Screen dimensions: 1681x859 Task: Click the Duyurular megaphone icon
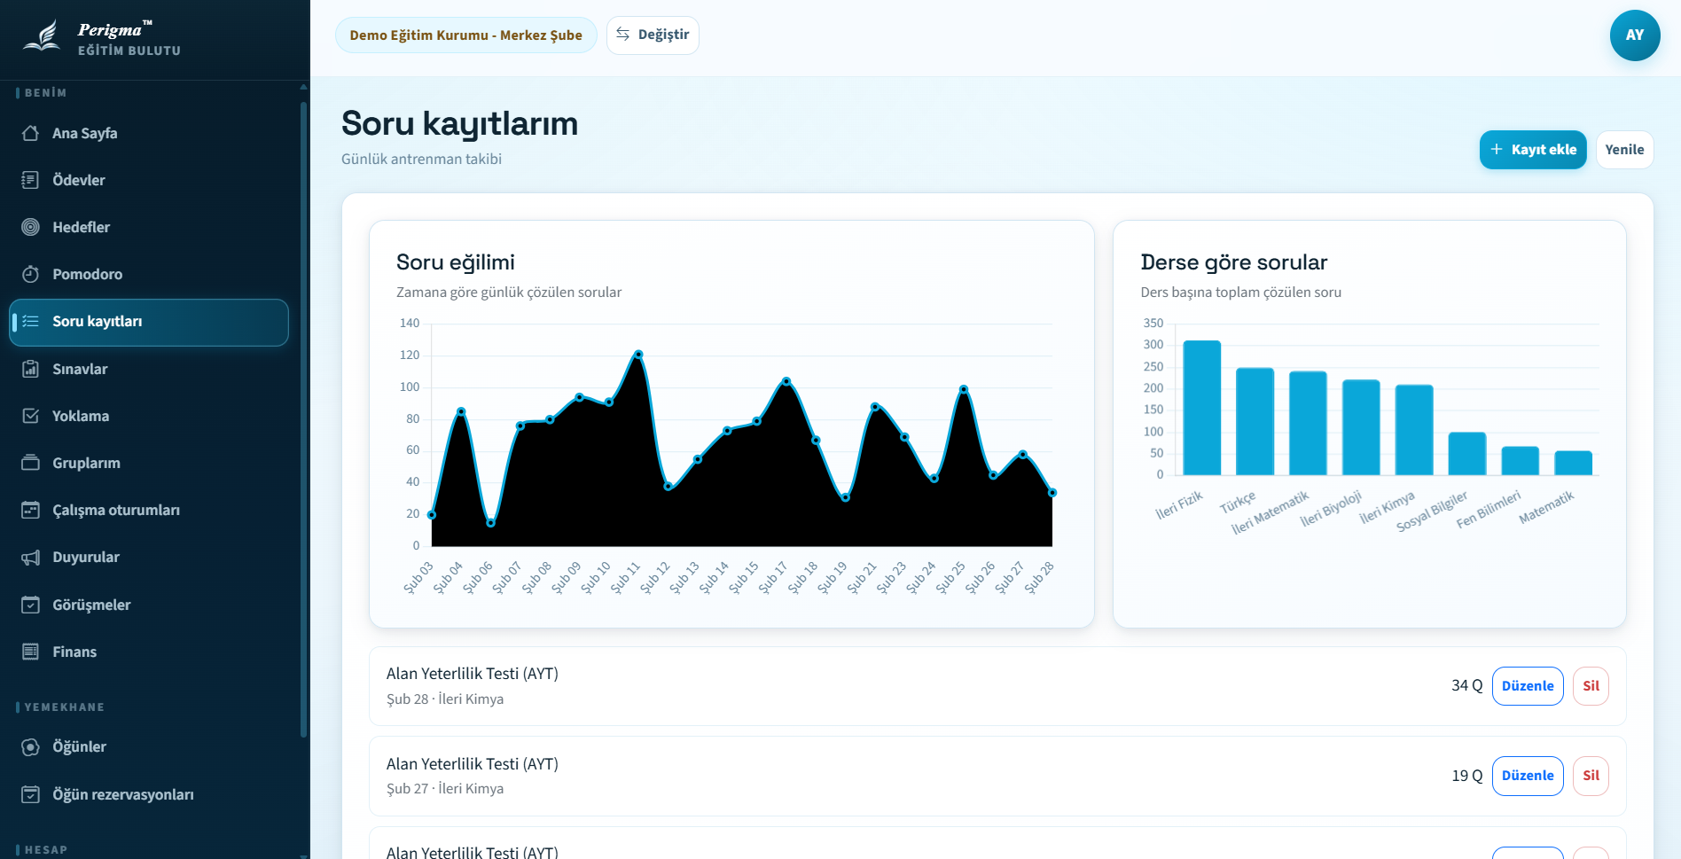tap(30, 558)
